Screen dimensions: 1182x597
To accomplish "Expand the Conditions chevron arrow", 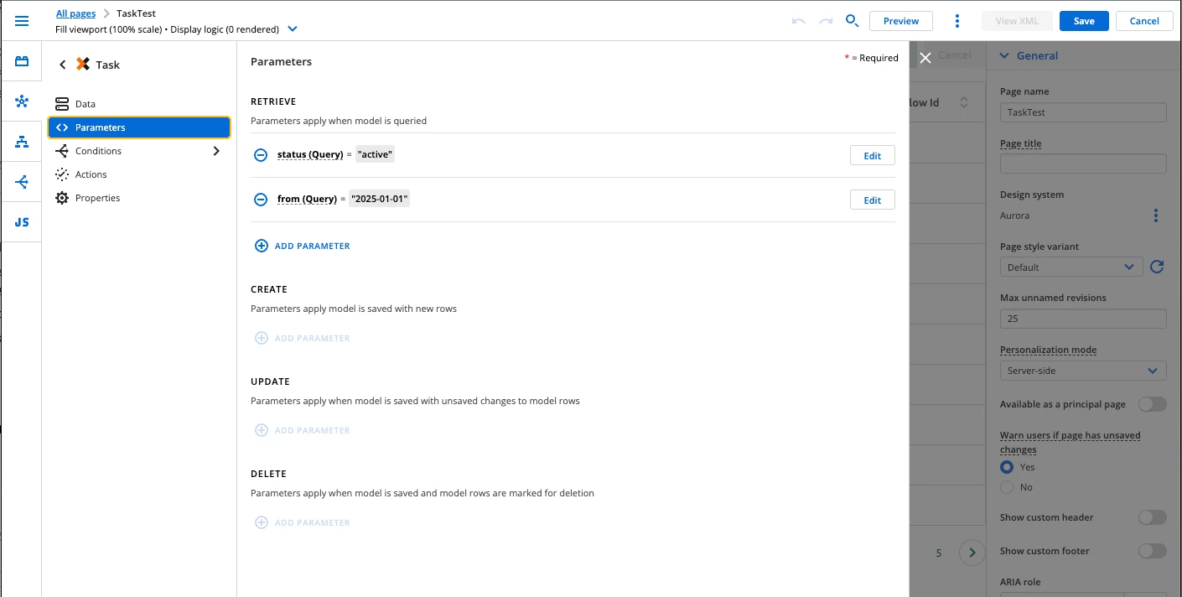I will [x=216, y=151].
